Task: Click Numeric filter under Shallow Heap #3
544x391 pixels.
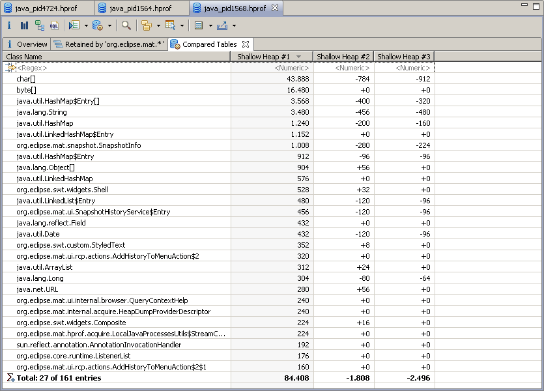Action: pyautogui.click(x=405, y=68)
